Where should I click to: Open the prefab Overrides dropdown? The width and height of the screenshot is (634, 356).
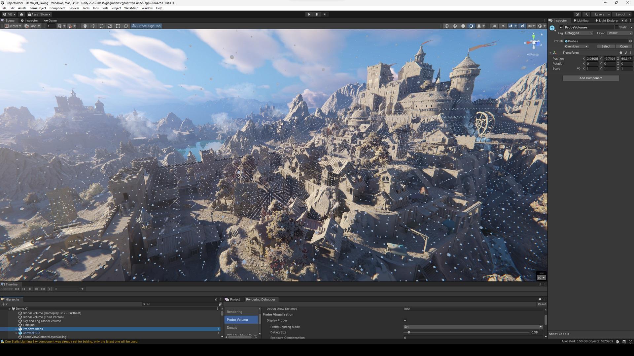(x=576, y=46)
